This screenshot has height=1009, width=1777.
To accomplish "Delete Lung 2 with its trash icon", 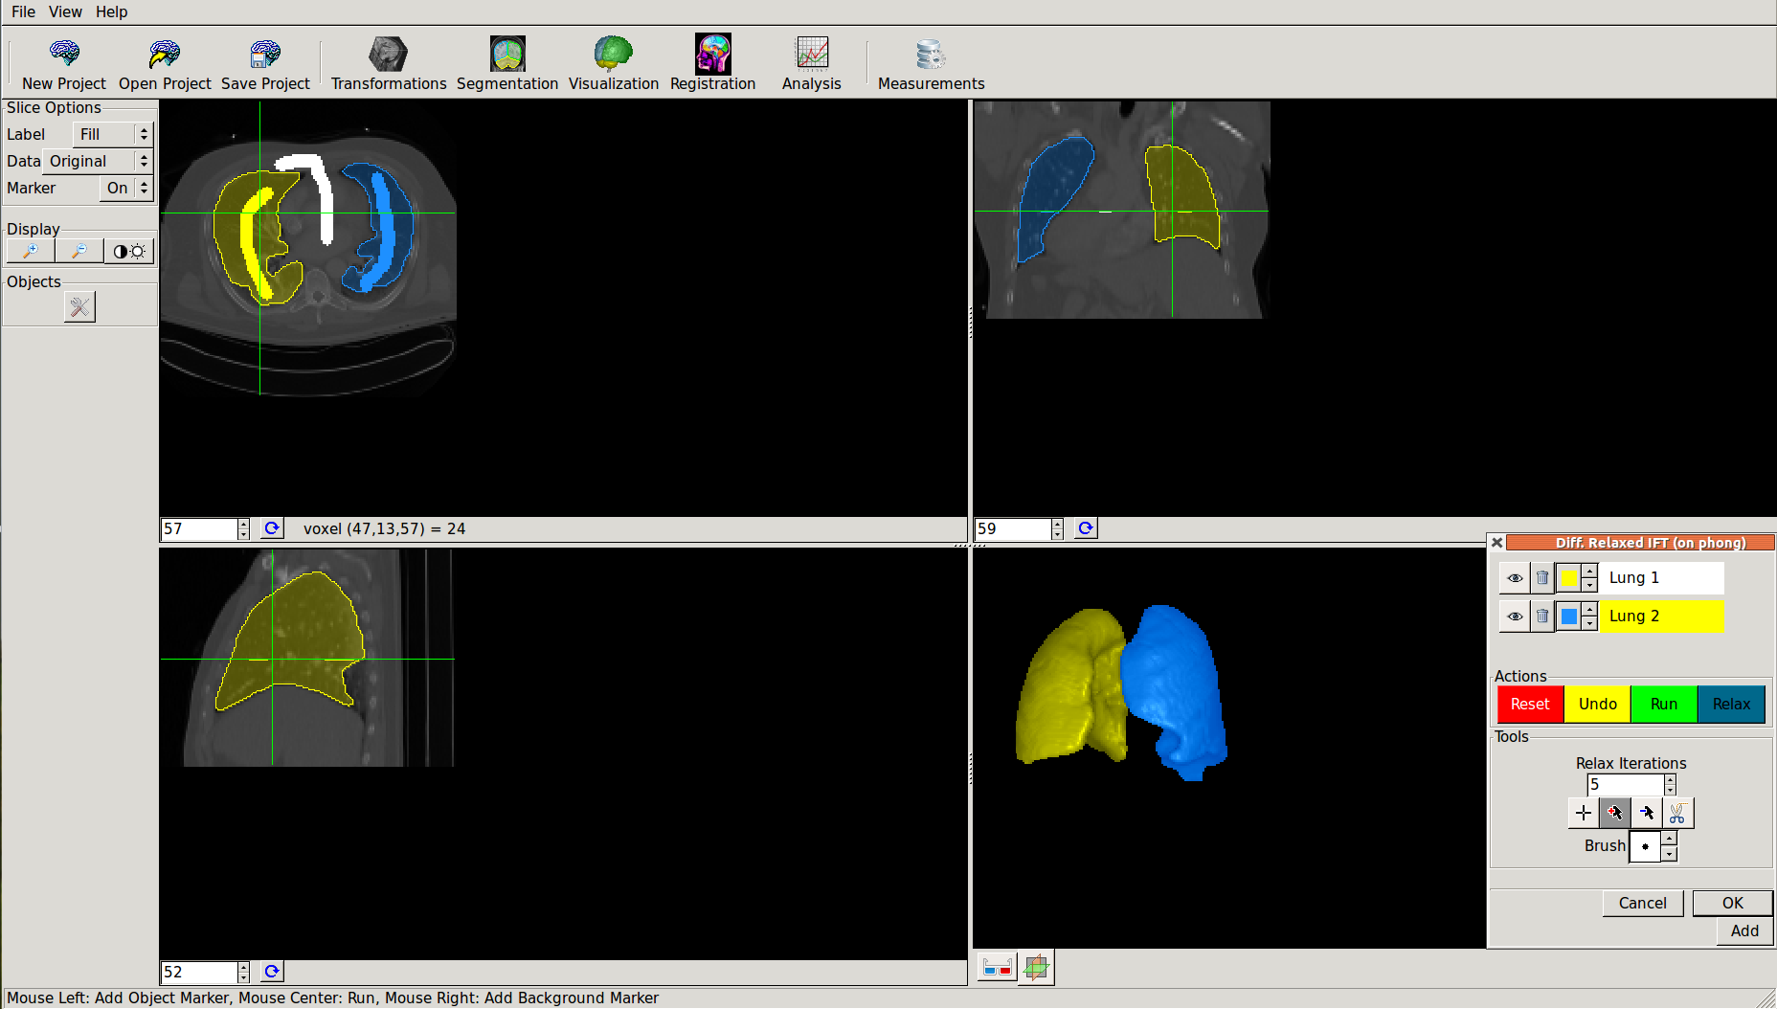I will [1541, 617].
